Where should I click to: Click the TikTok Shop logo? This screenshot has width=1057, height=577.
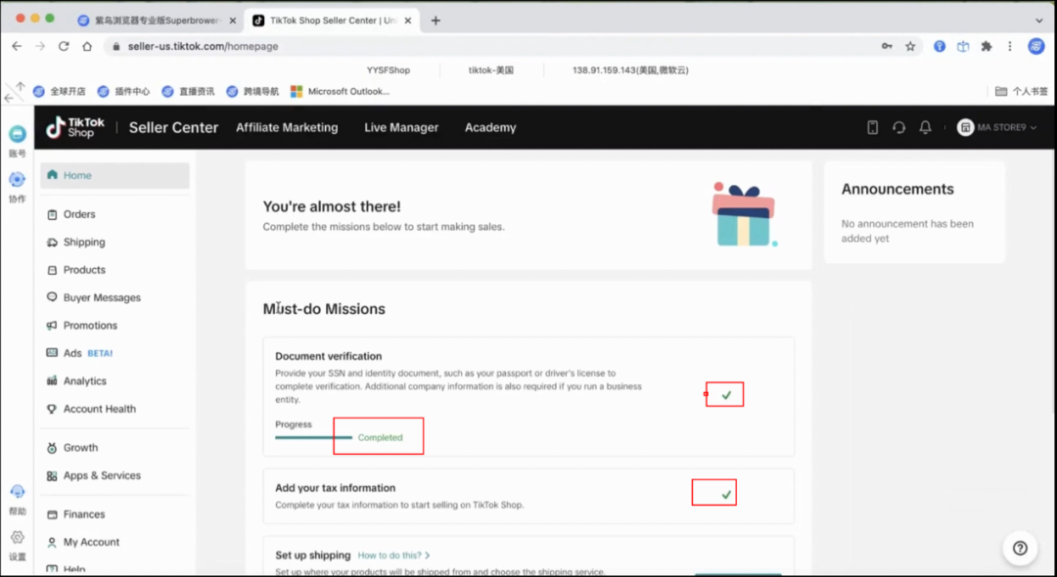[75, 127]
